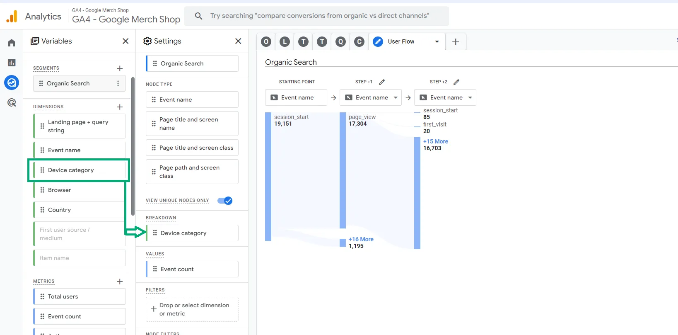Select the Country dimension

click(80, 210)
